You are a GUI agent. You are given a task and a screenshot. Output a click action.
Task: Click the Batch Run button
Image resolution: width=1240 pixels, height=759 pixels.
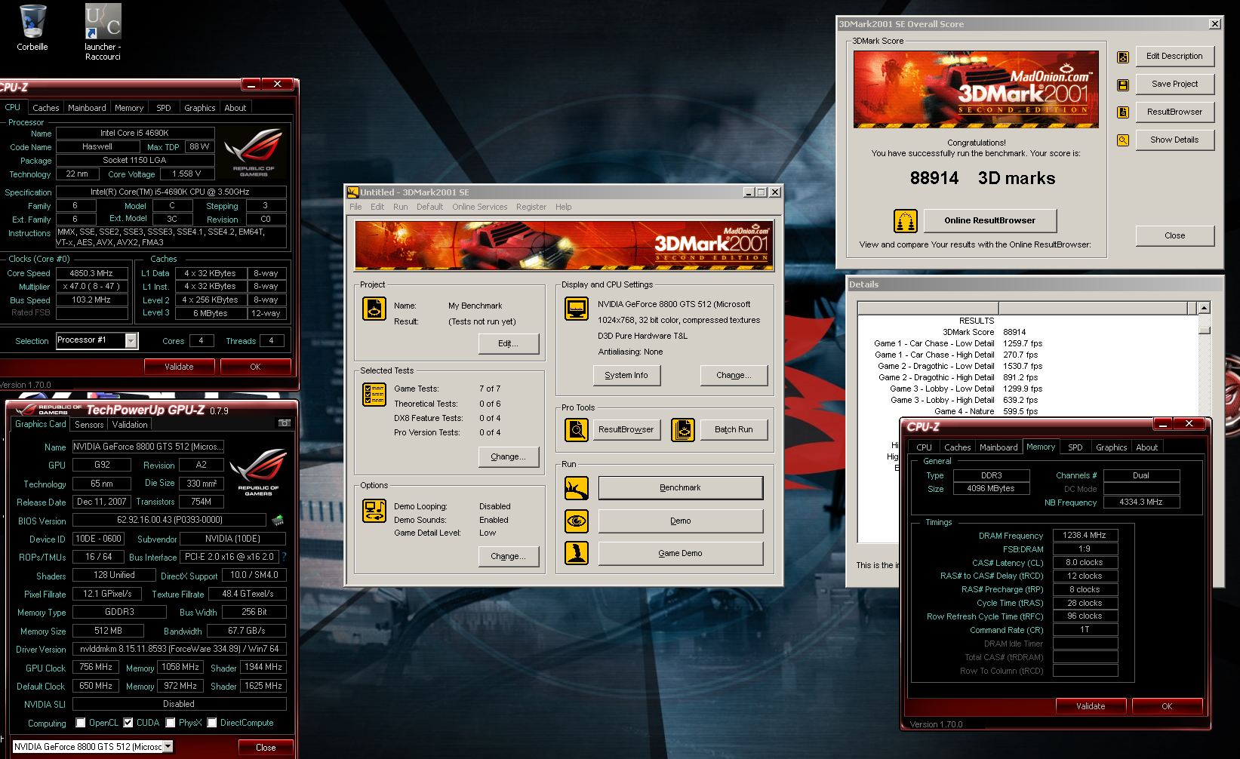pyautogui.click(x=734, y=429)
